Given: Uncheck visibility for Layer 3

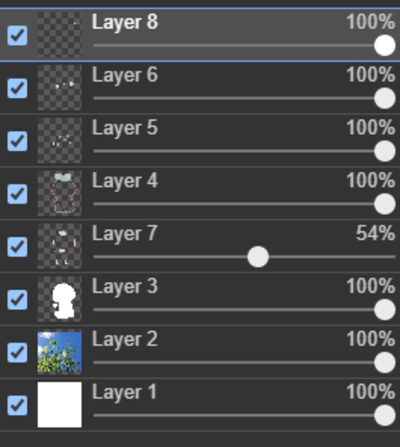Looking at the screenshot, I should tap(18, 300).
